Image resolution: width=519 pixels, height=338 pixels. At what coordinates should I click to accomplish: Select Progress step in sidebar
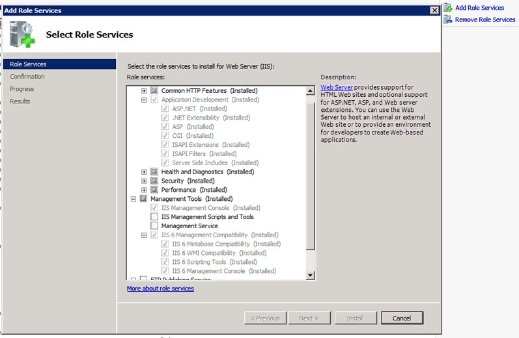pos(22,89)
